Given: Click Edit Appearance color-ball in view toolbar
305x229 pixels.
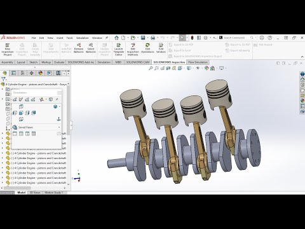Looking at the screenshot, I should 207,68.
